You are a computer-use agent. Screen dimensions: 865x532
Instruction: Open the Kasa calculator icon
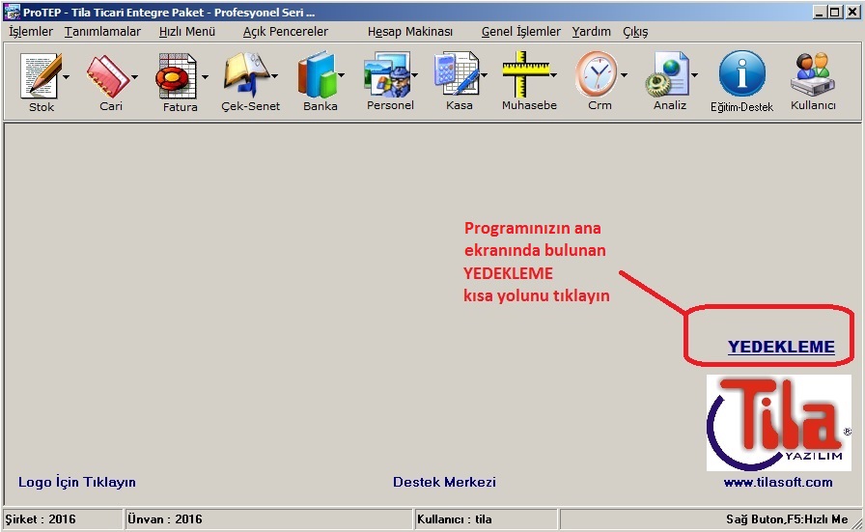(x=457, y=76)
